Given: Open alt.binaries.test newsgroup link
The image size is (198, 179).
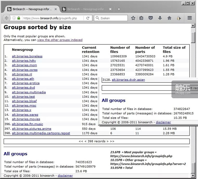Looking at the screenshot, I should tap(23, 97).
